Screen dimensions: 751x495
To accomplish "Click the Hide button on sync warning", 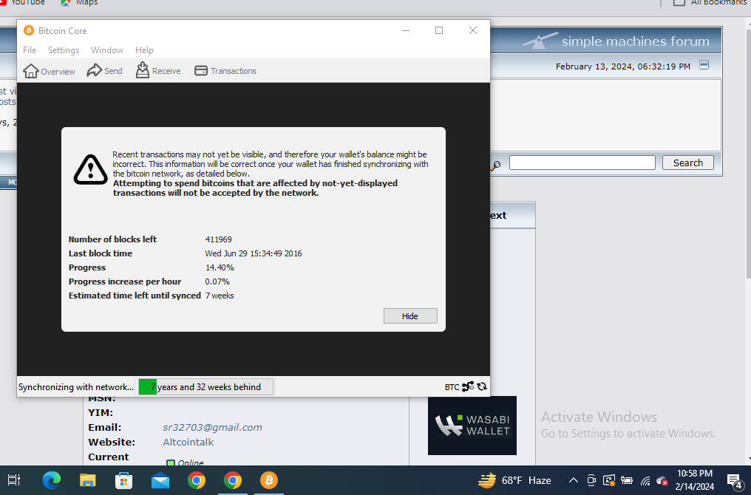I will 410,316.
